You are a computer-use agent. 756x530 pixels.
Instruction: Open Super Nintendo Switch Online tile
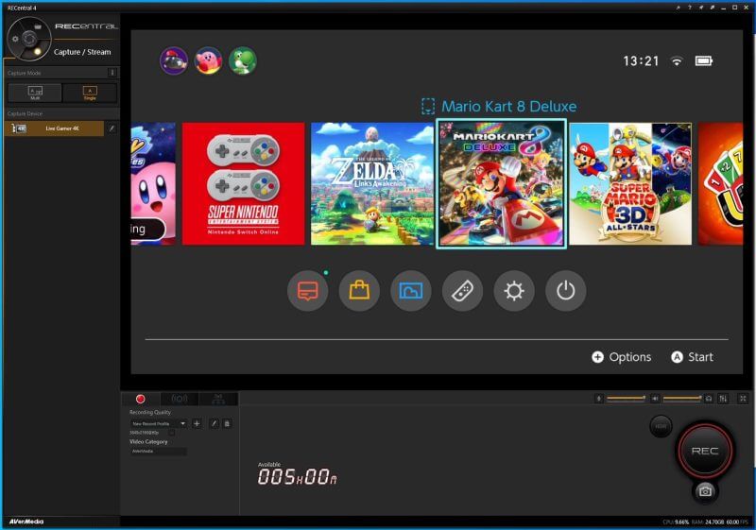(244, 183)
